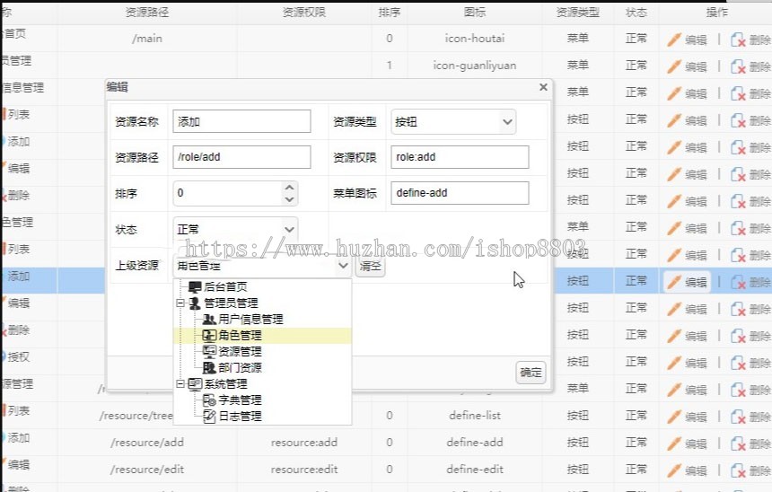Click pencil edit icon in /resource/edit row

tap(674, 470)
